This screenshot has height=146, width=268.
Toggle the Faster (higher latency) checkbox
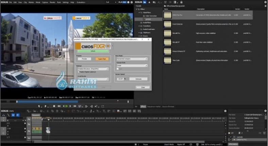click(x=79, y=72)
